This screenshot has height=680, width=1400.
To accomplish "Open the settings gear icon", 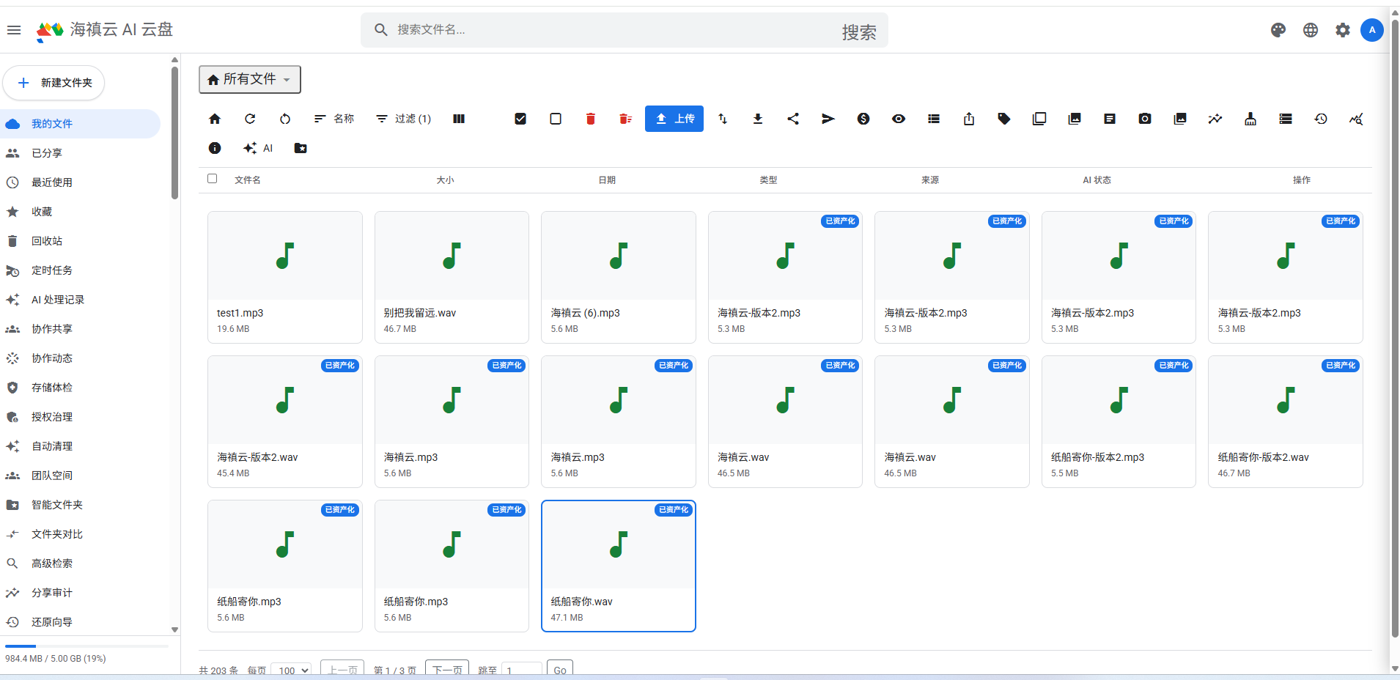I will pos(1343,30).
